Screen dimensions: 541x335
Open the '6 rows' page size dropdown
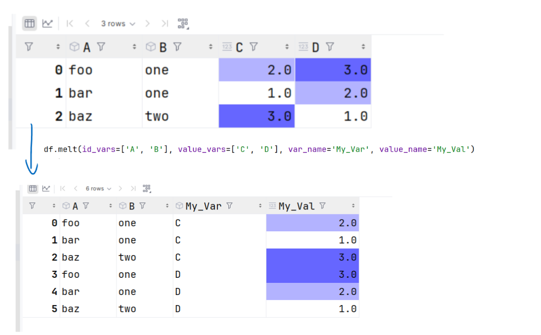(98, 189)
